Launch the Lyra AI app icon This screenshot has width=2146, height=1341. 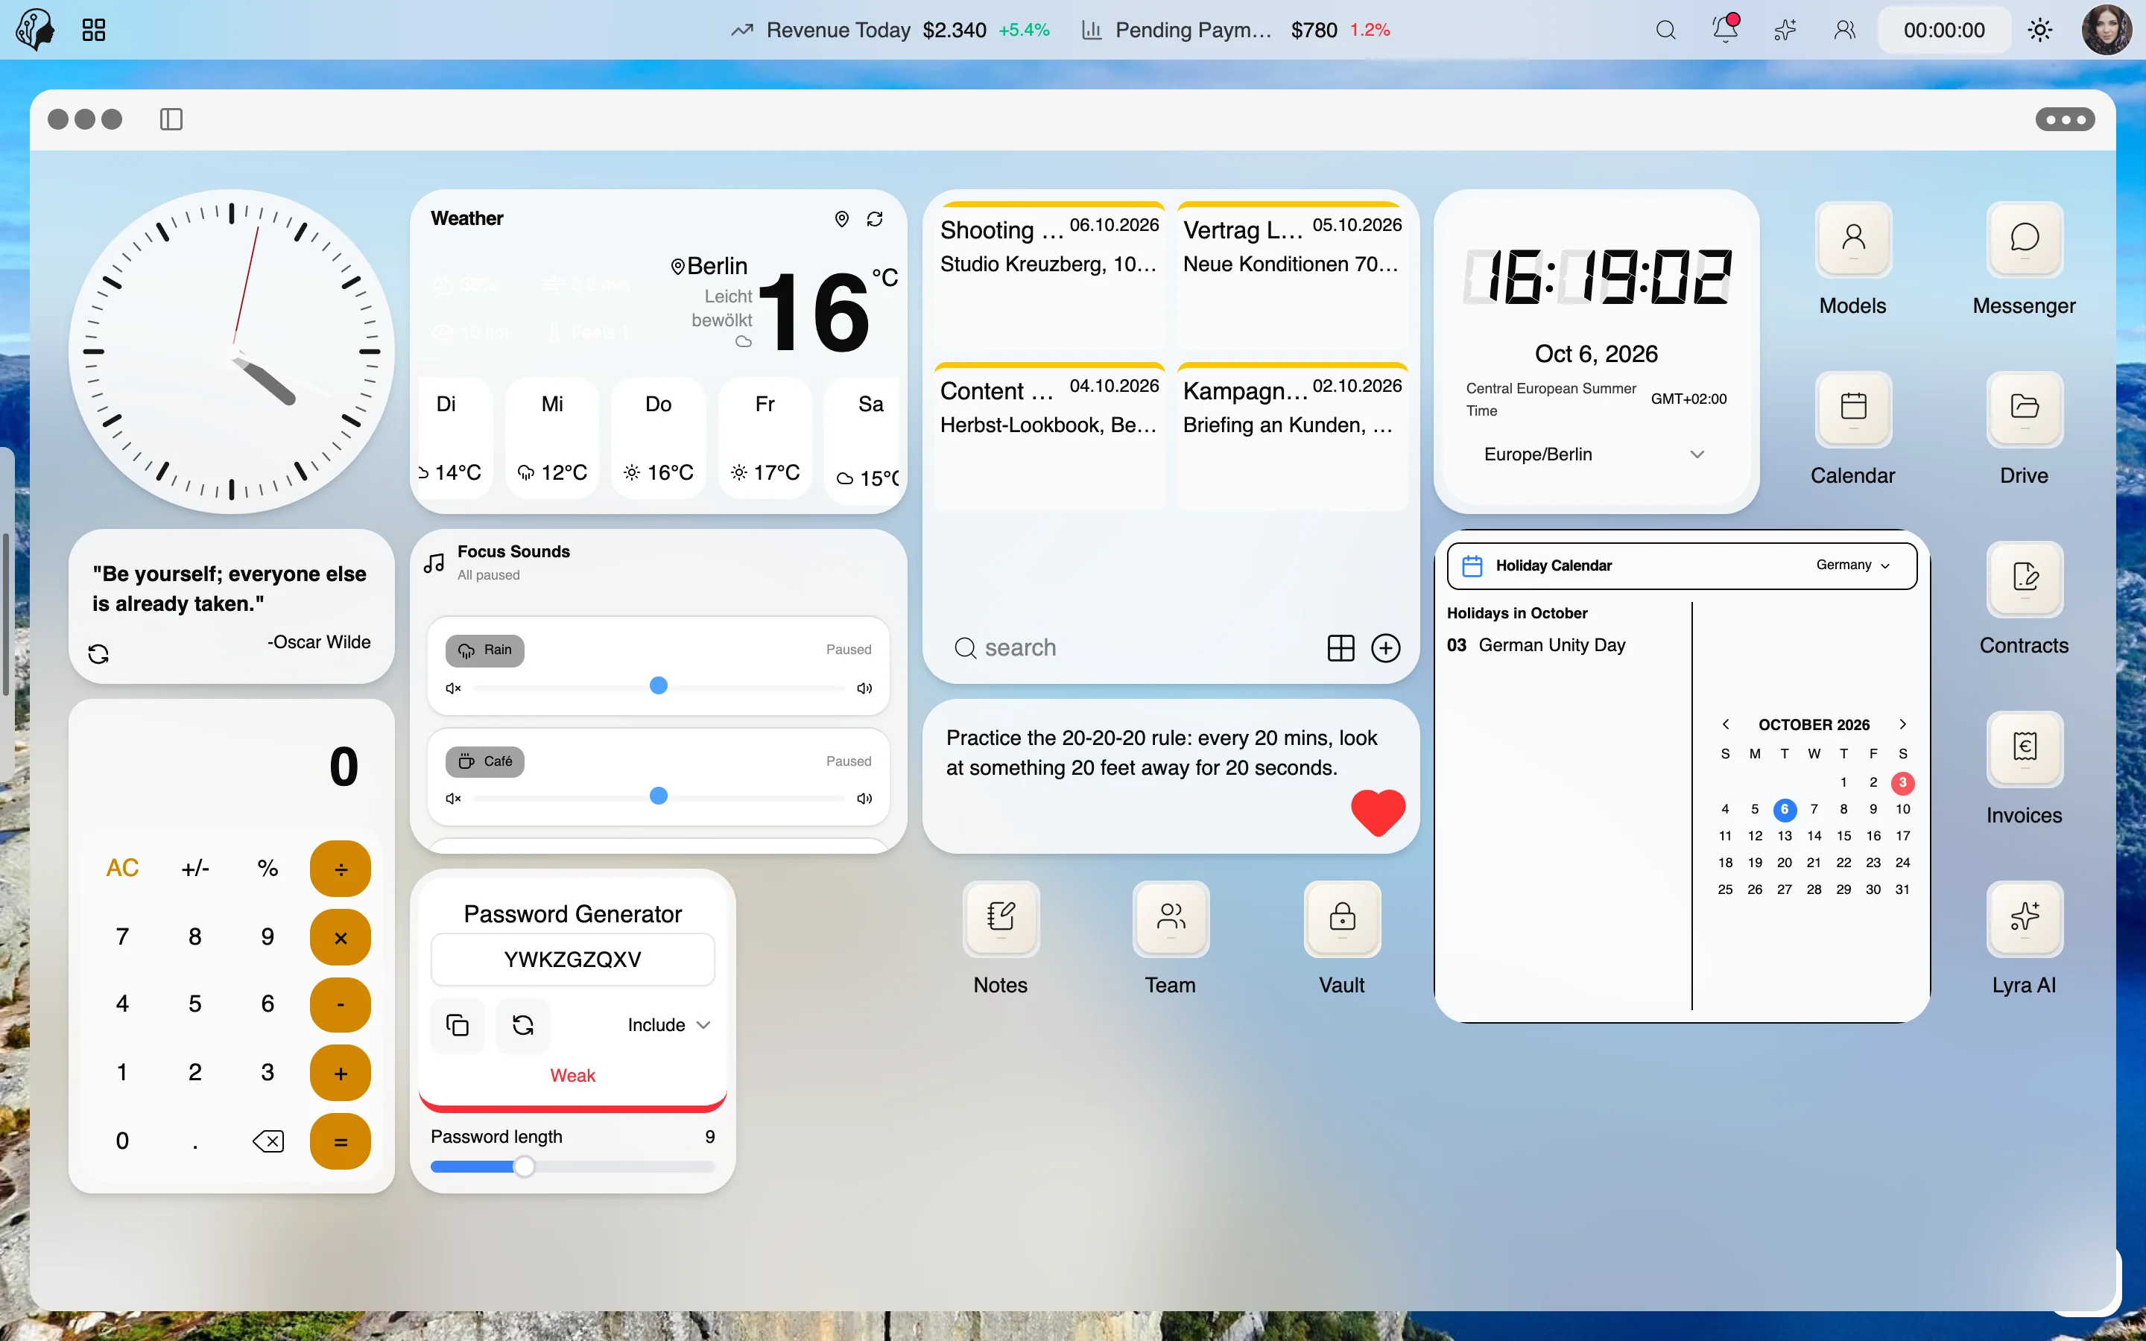(2024, 919)
